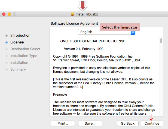Close the installer with the red button
The image size is (168, 129).
pos(4,14)
